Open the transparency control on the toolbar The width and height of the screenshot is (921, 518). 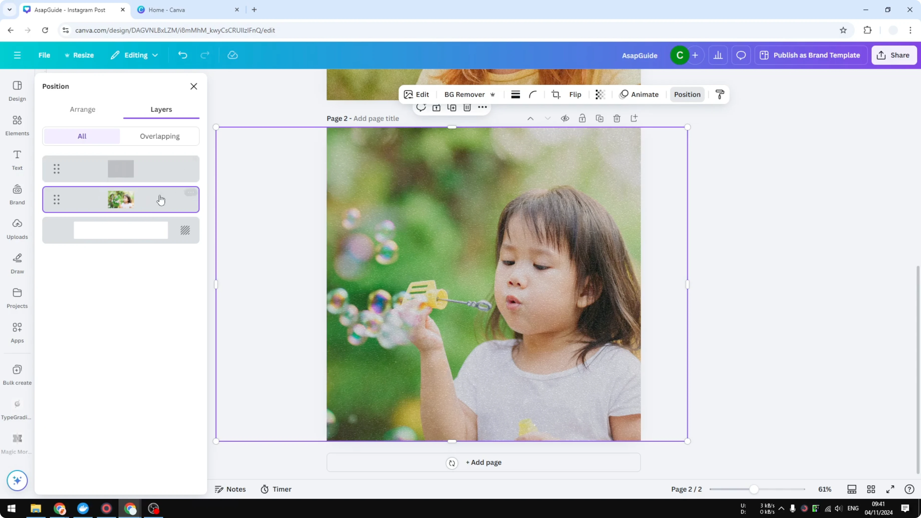[x=600, y=94]
